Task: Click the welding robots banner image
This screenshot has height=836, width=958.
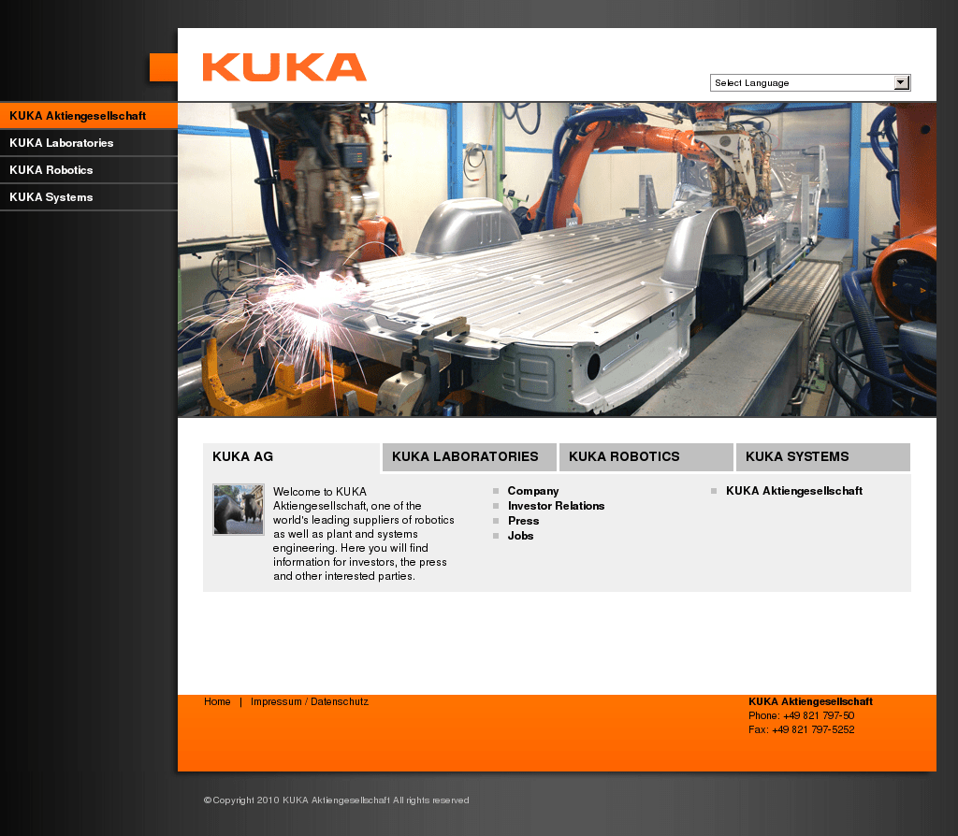Action: [x=557, y=259]
